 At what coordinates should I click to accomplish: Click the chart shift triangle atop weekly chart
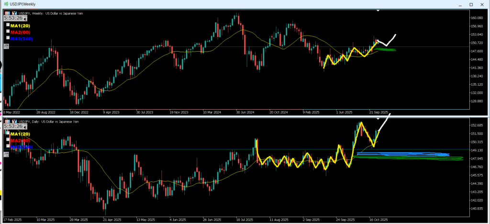(x=379, y=10)
